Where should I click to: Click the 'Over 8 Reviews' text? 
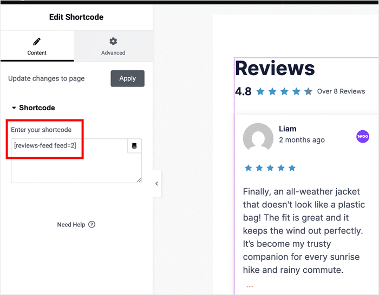pyautogui.click(x=341, y=91)
